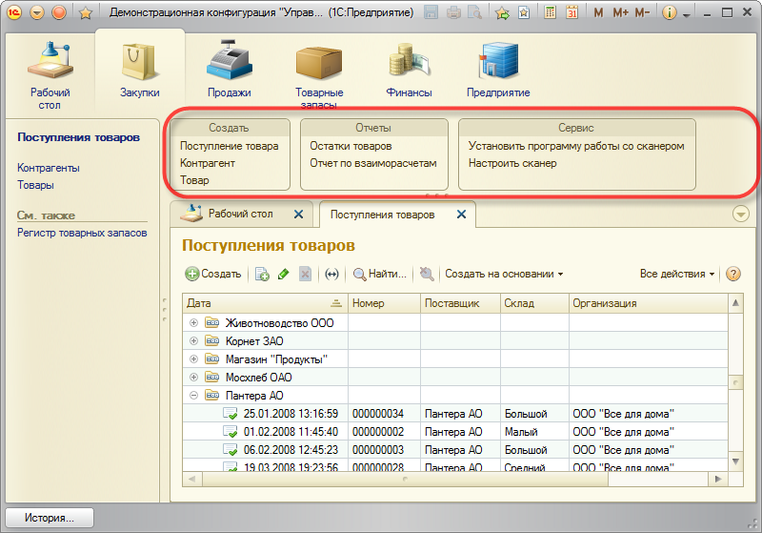The width and height of the screenshot is (762, 533).
Task: Click the copy document icon in toolbar
Action: coord(262,274)
